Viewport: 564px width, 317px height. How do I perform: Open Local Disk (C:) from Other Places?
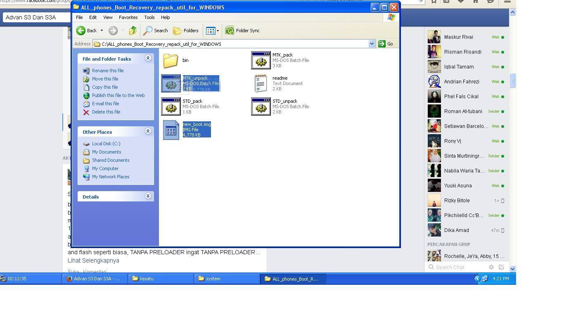(x=106, y=144)
